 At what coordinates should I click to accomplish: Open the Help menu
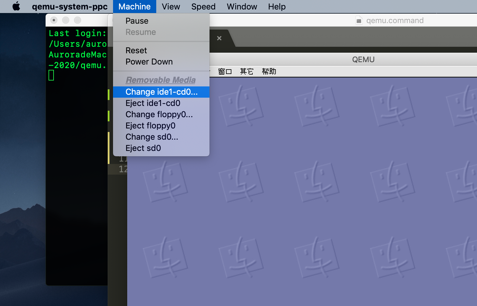pos(277,7)
